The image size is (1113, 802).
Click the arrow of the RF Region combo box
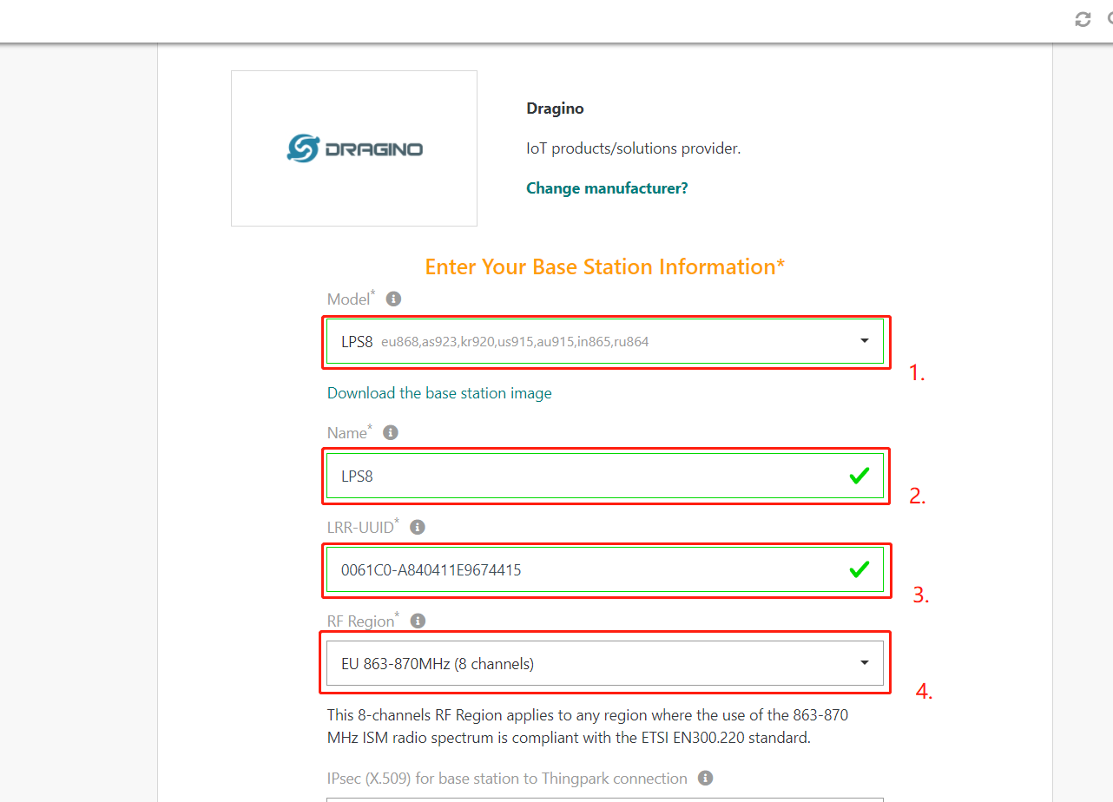point(865,663)
